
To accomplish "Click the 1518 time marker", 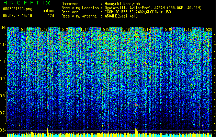I will (x=167, y=29).
